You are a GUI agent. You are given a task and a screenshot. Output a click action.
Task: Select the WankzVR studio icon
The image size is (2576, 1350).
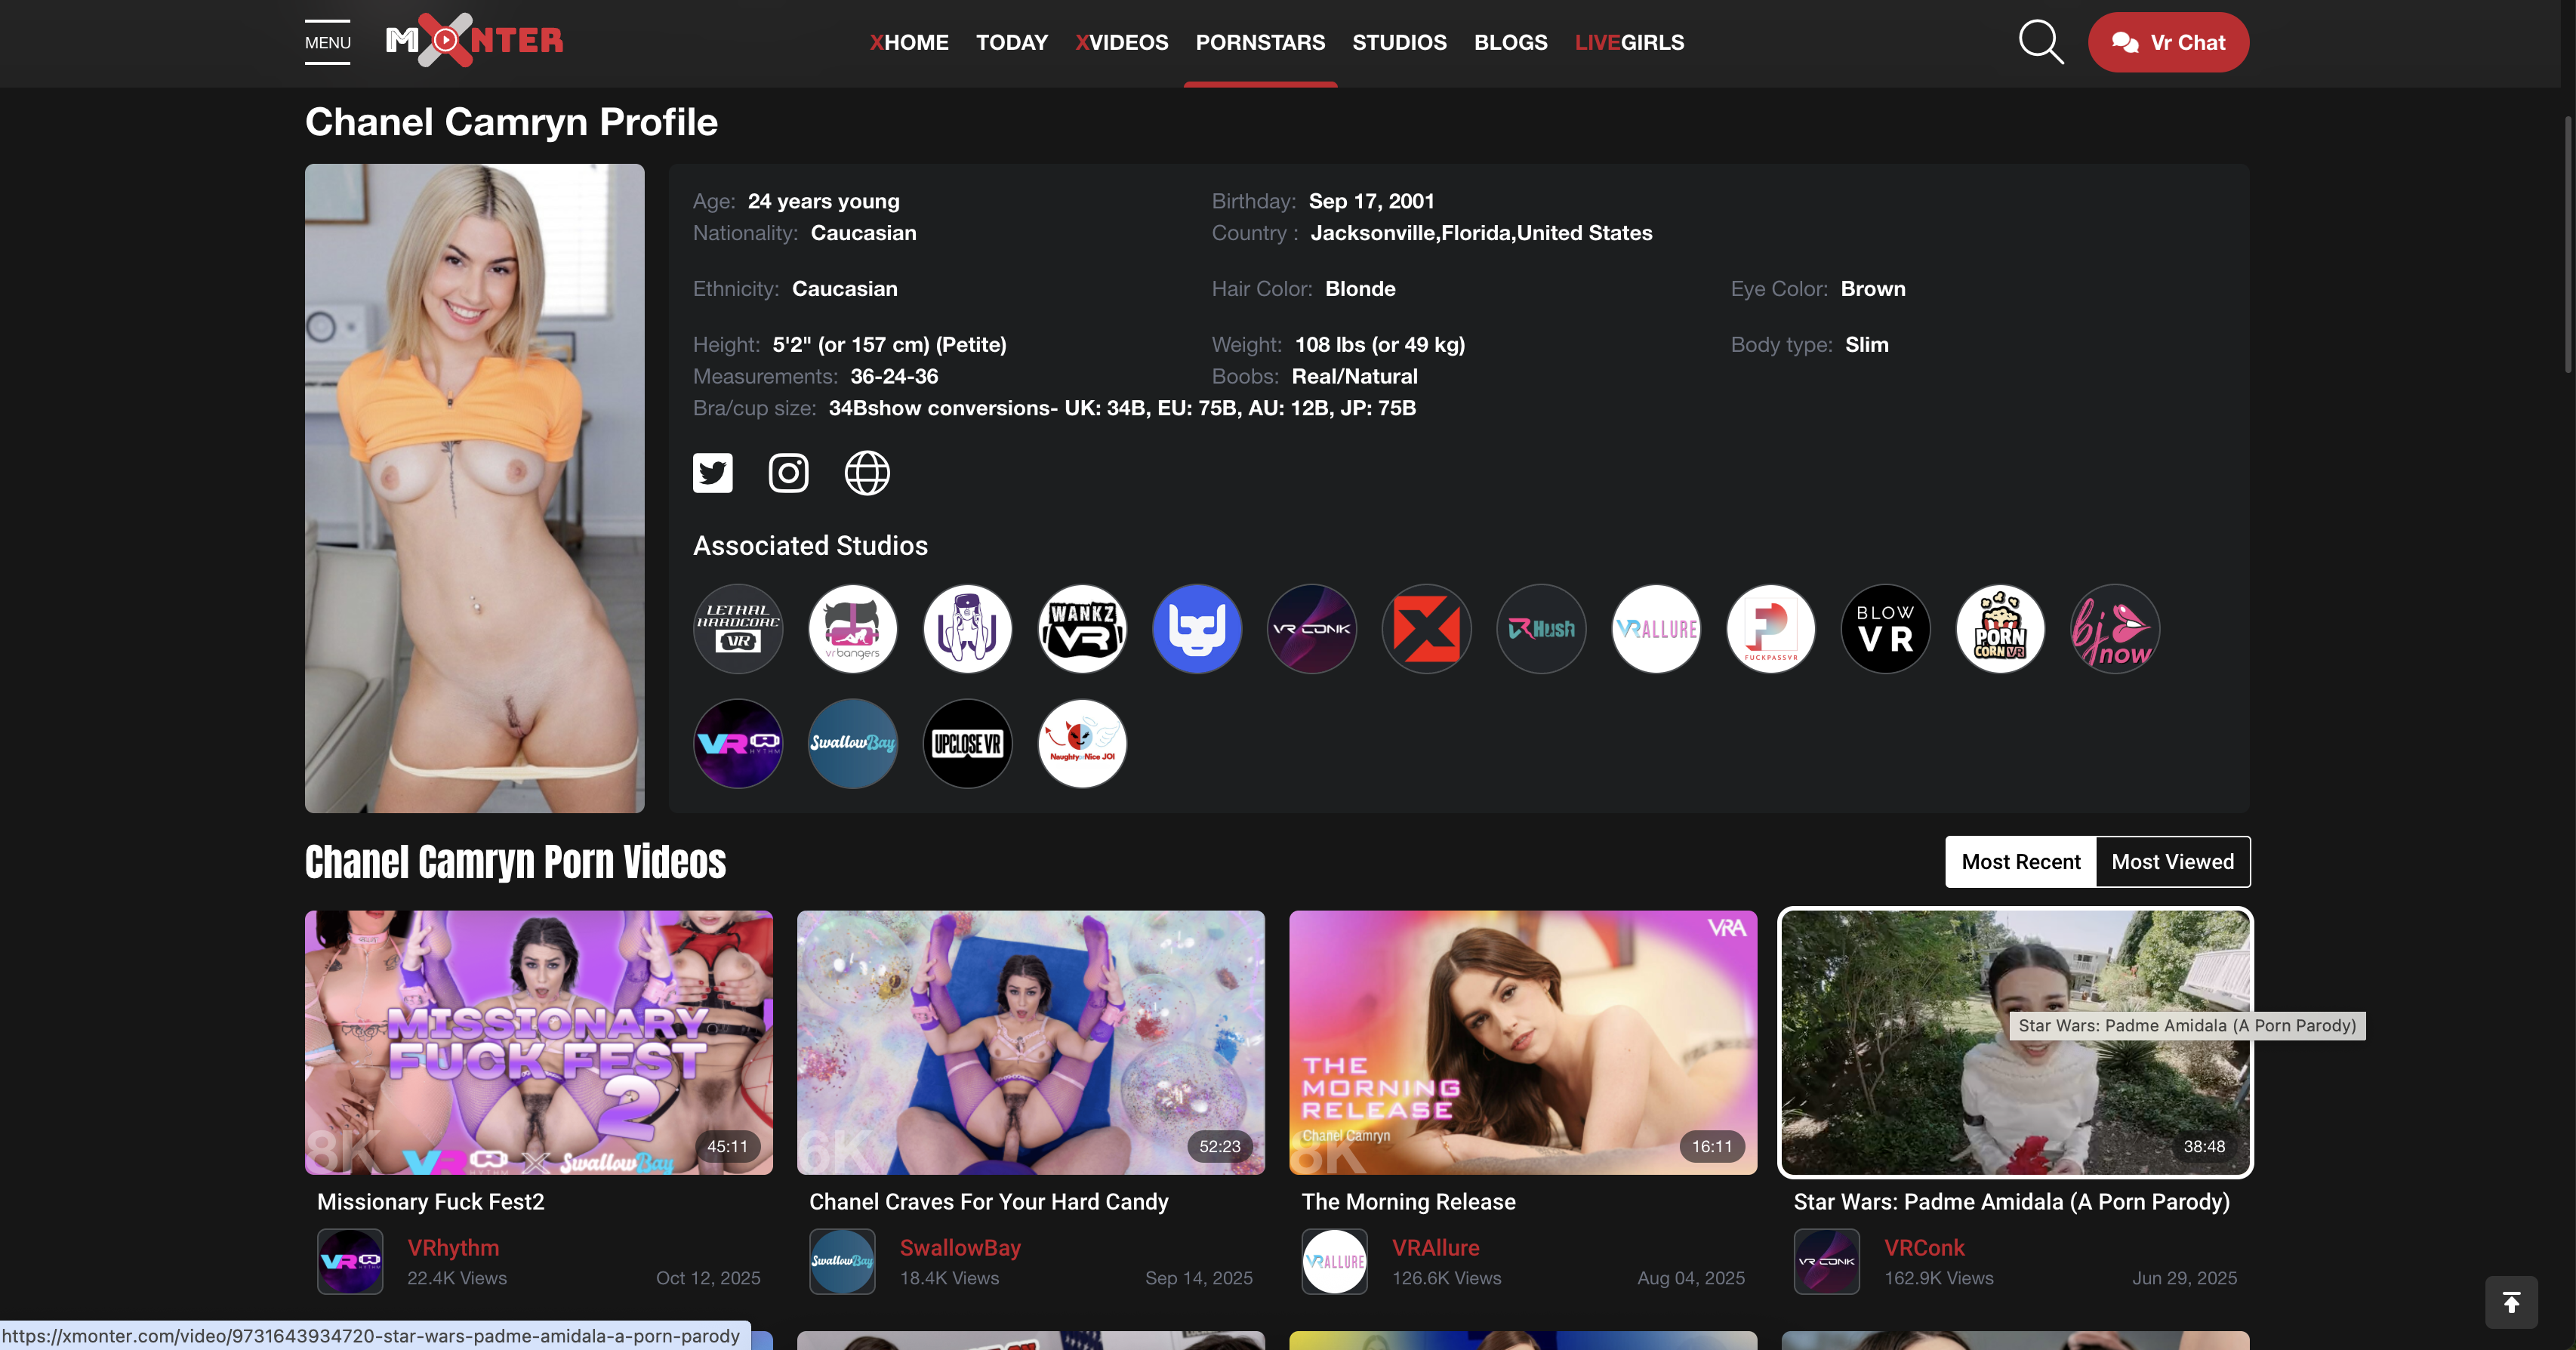(x=1082, y=628)
